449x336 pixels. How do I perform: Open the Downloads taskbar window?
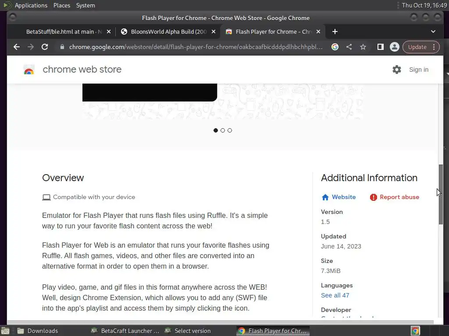(38, 331)
